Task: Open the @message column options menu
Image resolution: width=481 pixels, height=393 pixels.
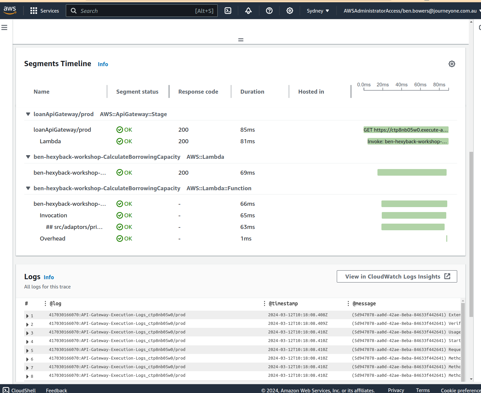Action: (348, 303)
